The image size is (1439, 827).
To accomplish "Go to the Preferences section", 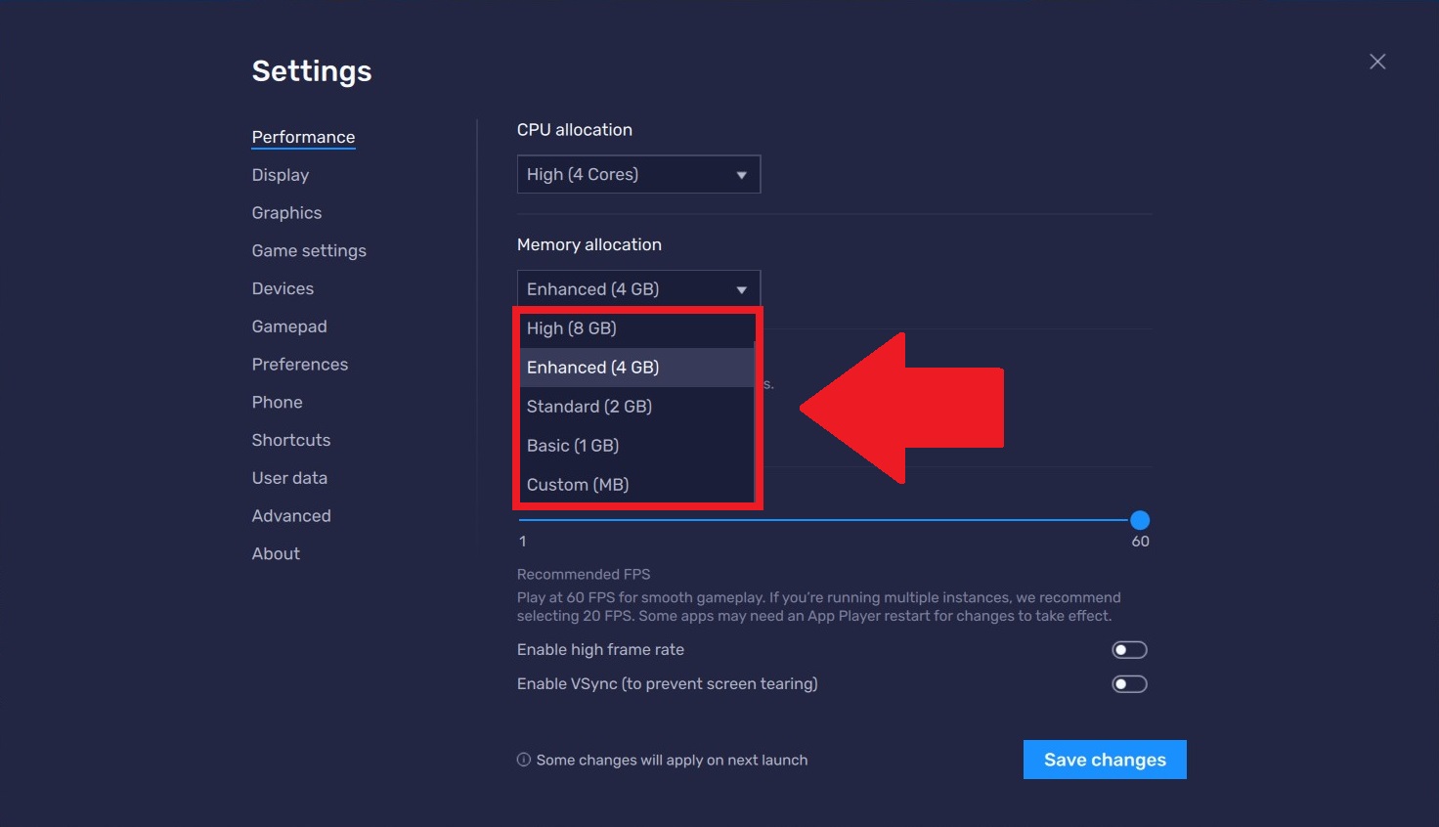I will coord(299,365).
